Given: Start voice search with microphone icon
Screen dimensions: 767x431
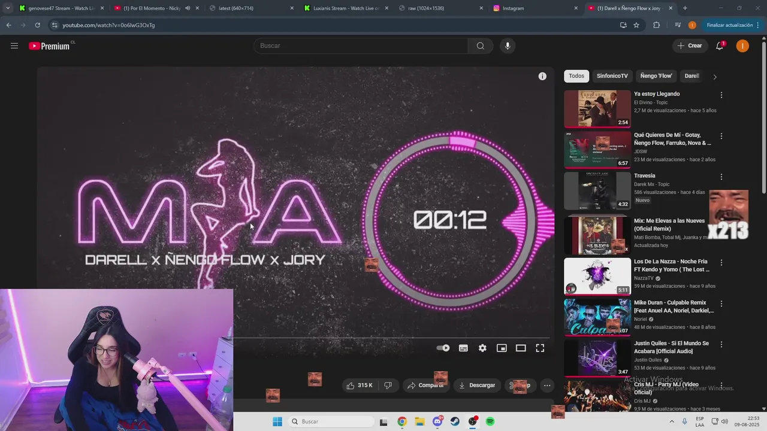Looking at the screenshot, I should 508,45.
